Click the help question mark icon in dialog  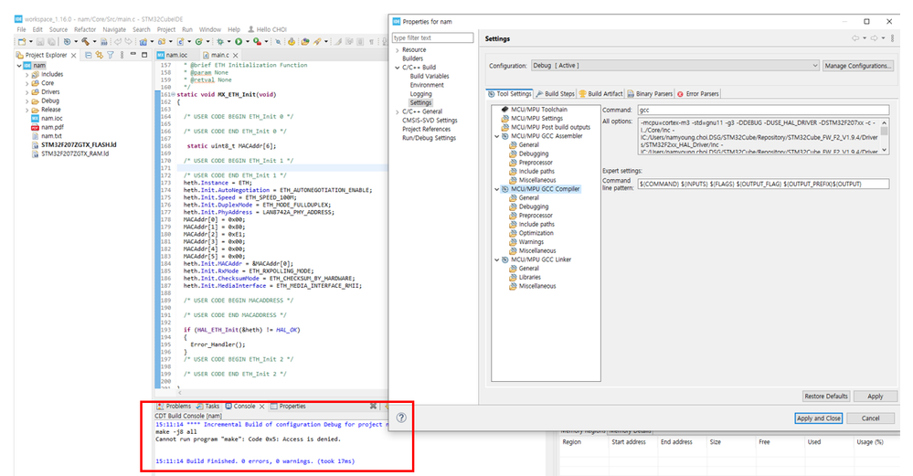(401, 418)
